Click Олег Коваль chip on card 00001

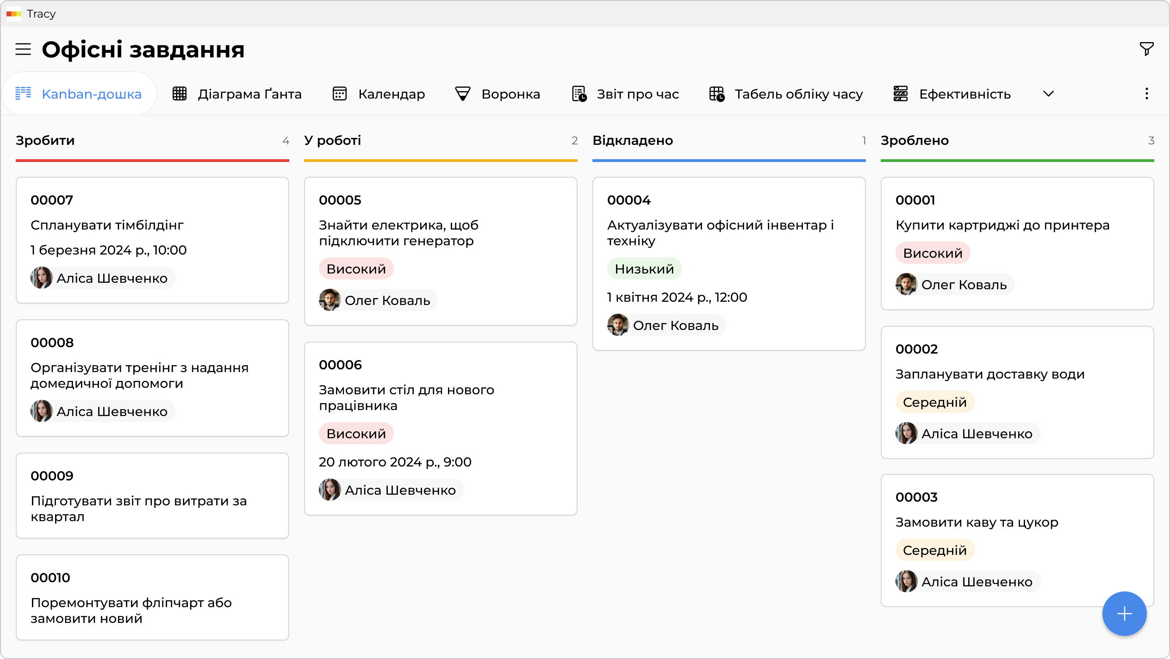954,285
